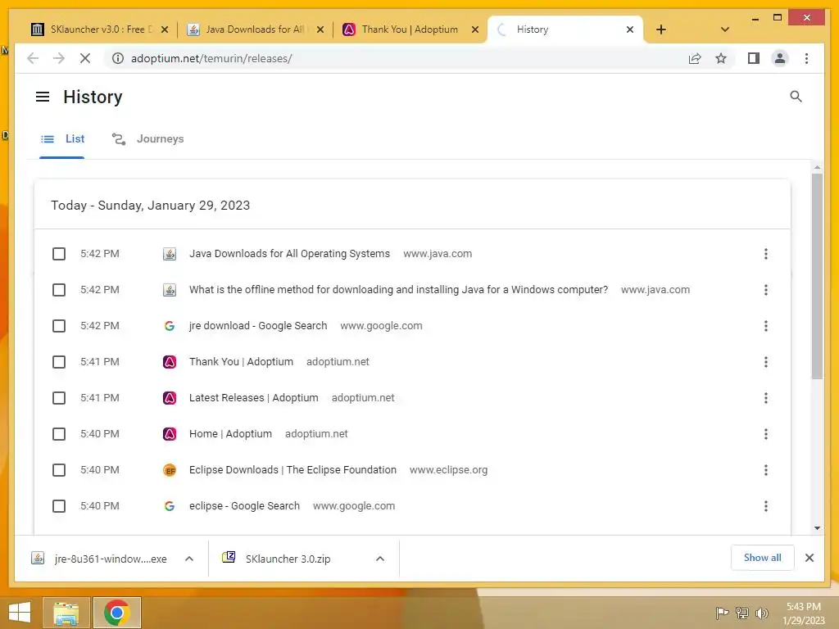839x629 pixels.
Task: Go back to the previous page
Action: point(33,58)
